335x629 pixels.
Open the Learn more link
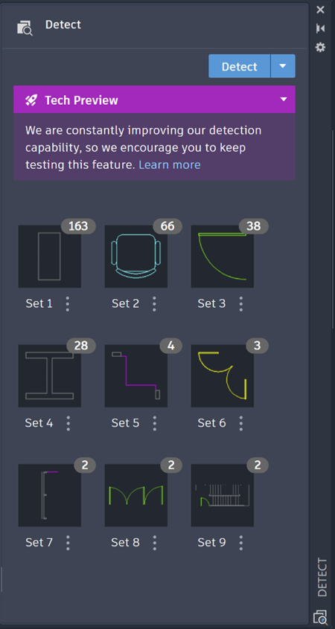point(170,164)
